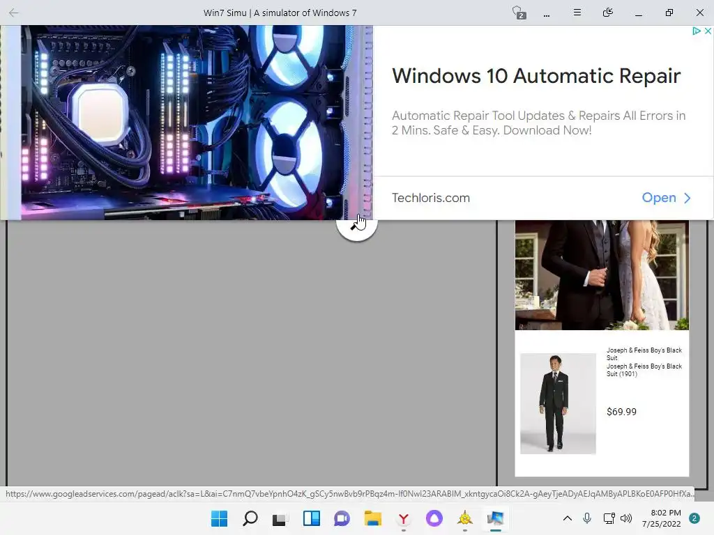
Task: Click the Windows 10 Automatic Repair headline
Action: 536,76
